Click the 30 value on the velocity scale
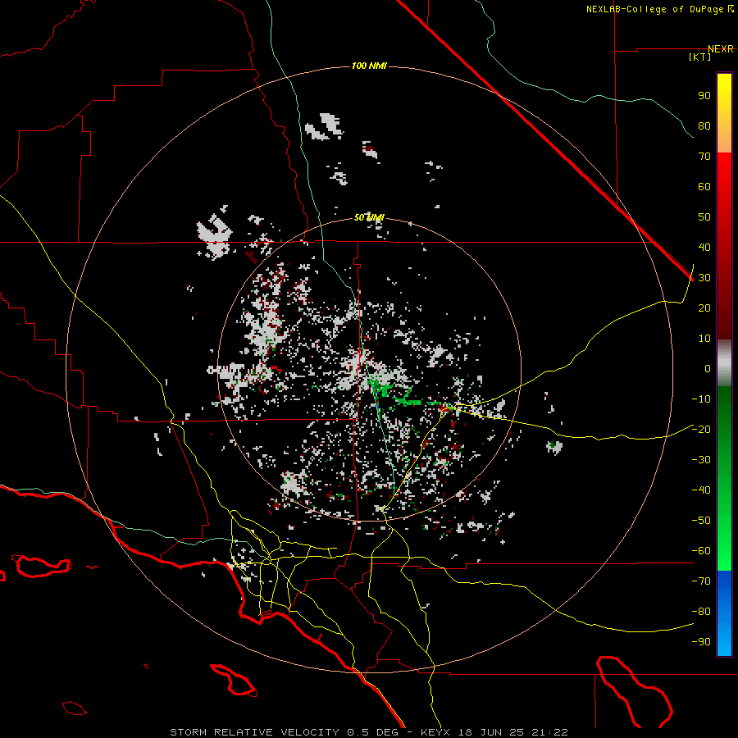738x738 pixels. [704, 278]
